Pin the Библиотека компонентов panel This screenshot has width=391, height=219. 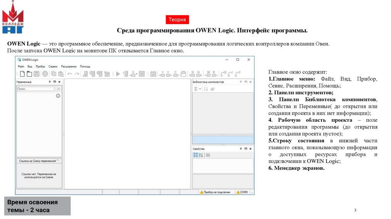tap(241, 82)
